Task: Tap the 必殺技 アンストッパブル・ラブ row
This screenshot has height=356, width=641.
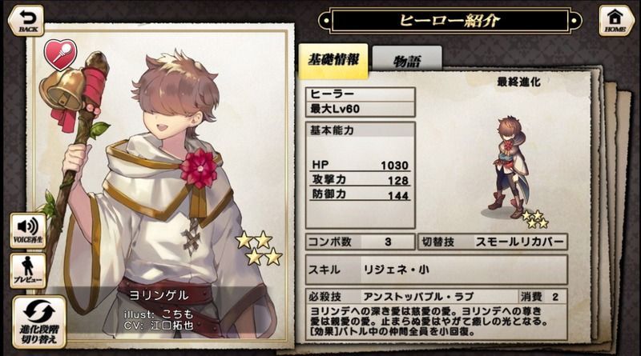Action: point(436,296)
